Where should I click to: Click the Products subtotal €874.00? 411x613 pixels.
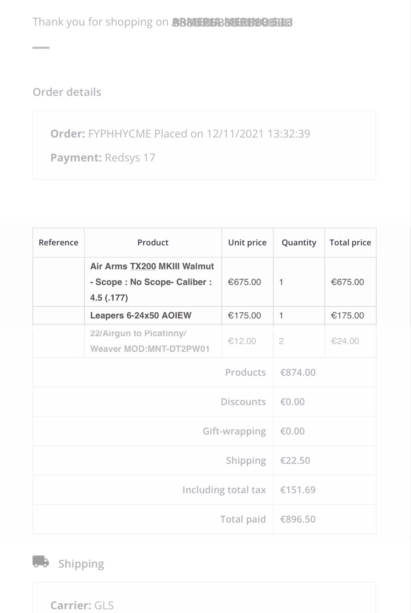pyautogui.click(x=298, y=372)
